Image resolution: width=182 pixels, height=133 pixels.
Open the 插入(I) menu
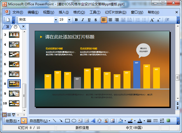pyautogui.click(x=64, y=12)
